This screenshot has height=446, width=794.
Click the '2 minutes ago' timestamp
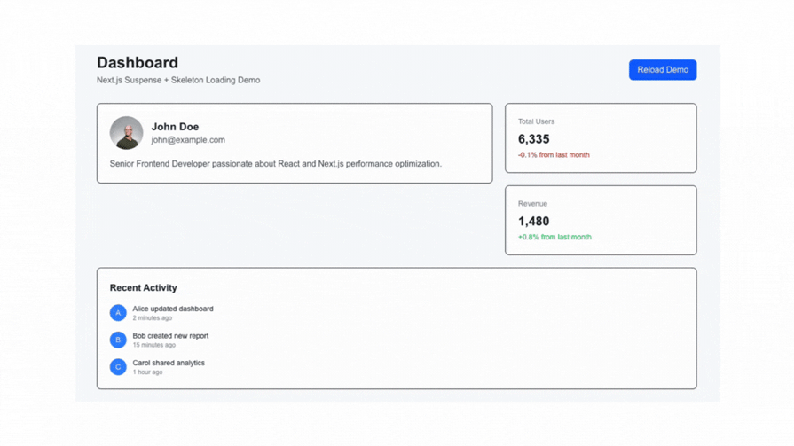click(153, 318)
